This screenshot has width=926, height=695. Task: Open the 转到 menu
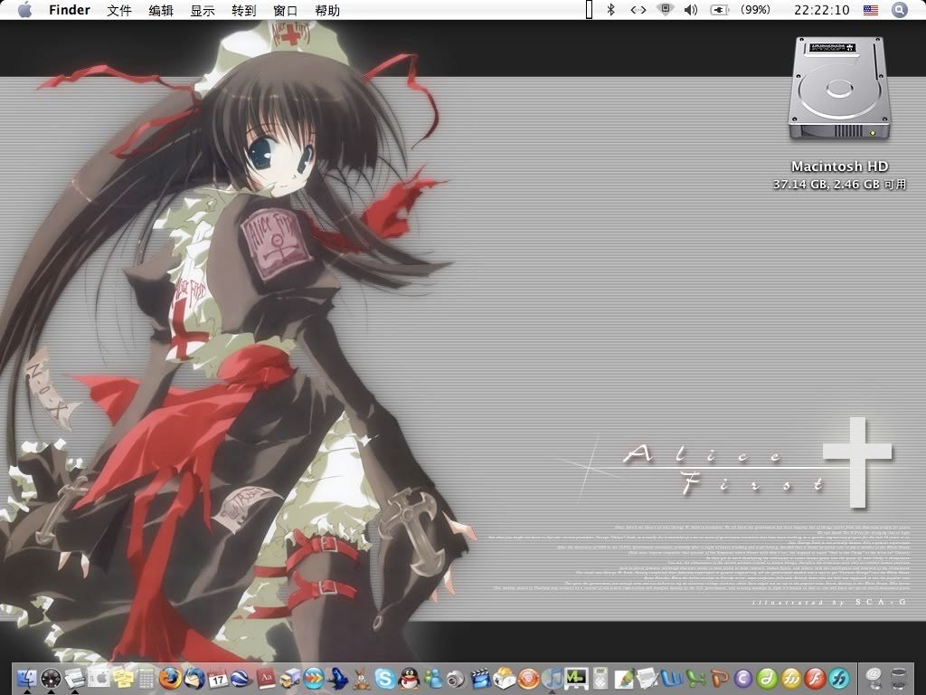click(244, 11)
